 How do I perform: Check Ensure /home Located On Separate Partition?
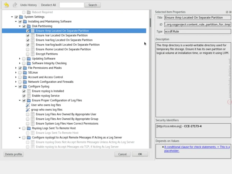pos(28,49)
